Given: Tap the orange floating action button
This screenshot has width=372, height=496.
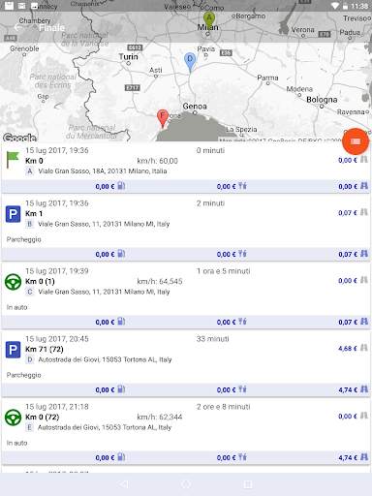Looking at the screenshot, I should pyautogui.click(x=356, y=141).
